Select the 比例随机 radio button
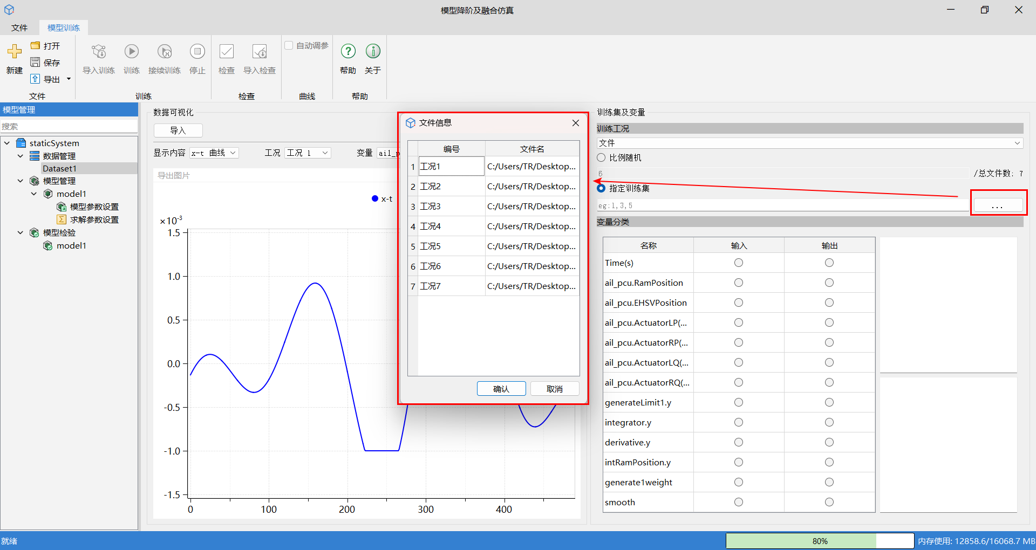Image resolution: width=1036 pixels, height=550 pixels. (x=601, y=157)
